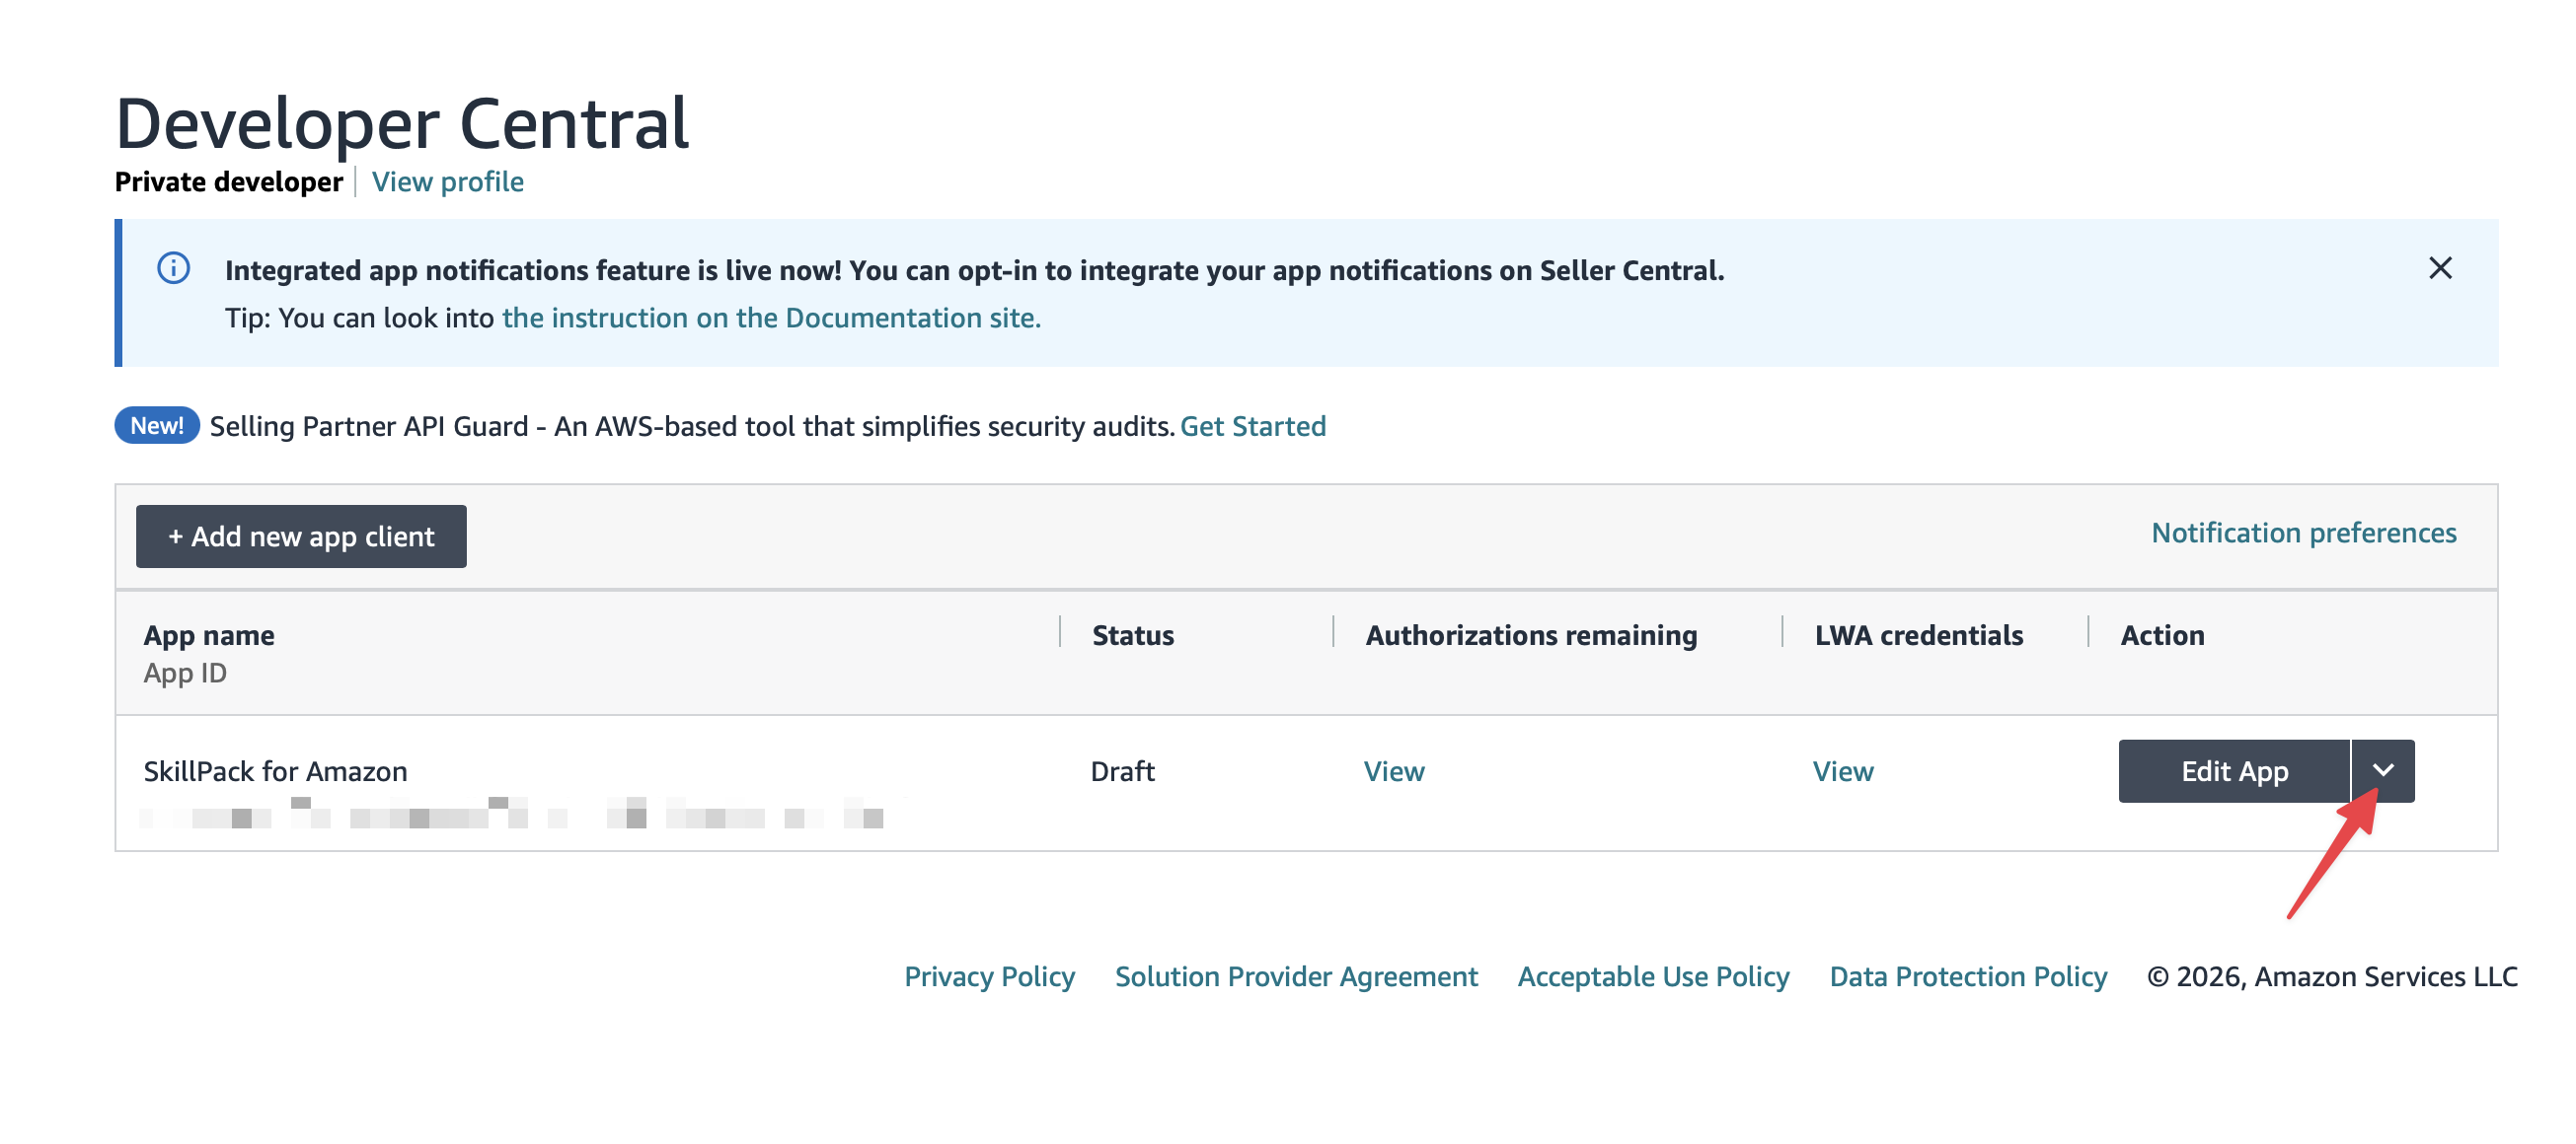The width and height of the screenshot is (2576, 1144).
Task: View LWA credentials for SkillPack for Amazon
Action: coord(1843,771)
